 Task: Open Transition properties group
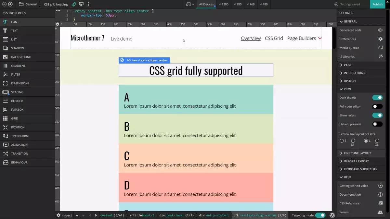pyautogui.click(x=27, y=153)
